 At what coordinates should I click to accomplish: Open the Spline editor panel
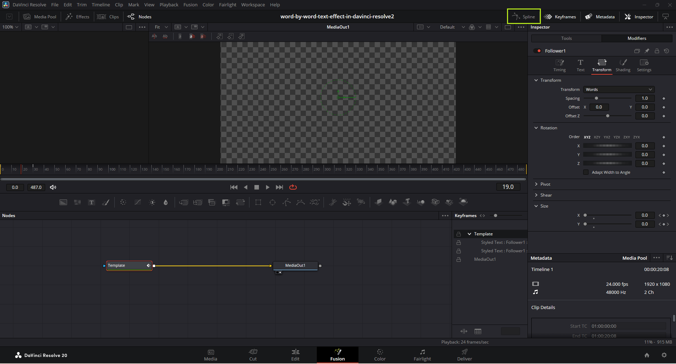tap(524, 17)
